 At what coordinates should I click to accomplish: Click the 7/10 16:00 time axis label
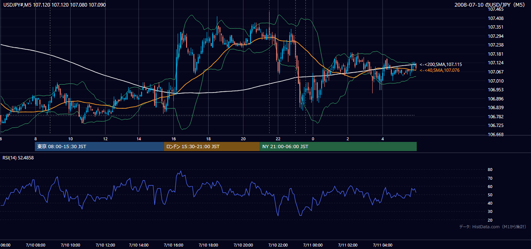174,245
